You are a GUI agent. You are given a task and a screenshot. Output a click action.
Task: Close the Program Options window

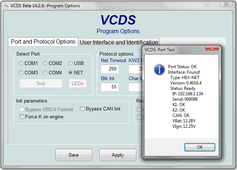[226, 4]
